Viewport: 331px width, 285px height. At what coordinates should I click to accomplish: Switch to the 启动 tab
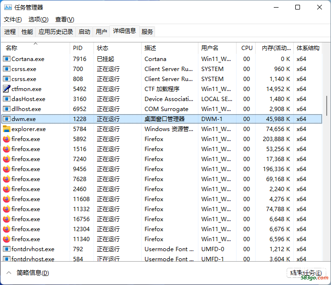point(84,31)
